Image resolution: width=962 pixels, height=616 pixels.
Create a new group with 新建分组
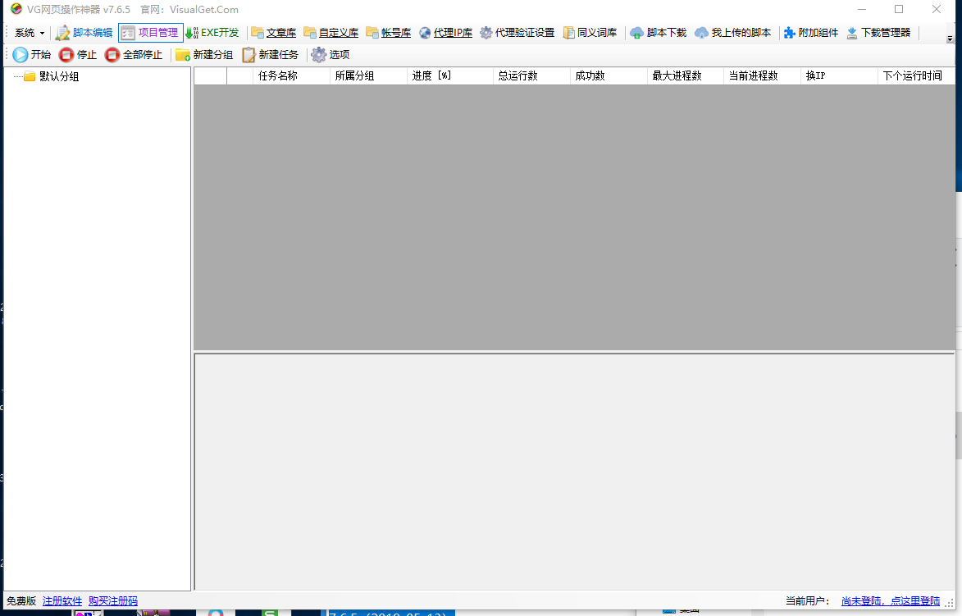[x=204, y=55]
